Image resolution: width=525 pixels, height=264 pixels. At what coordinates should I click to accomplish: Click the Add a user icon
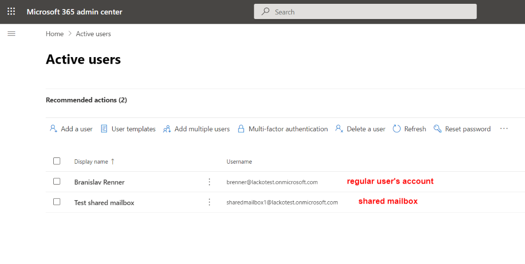[53, 129]
